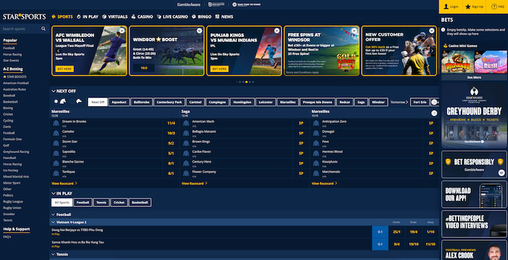Open the Greyhound Derby promo banner
Image resolution: width=508 pixels, height=260 pixels.
pos(474,115)
